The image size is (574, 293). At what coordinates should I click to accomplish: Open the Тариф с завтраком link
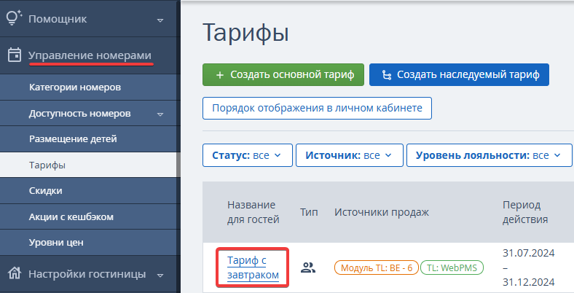pyautogui.click(x=253, y=267)
